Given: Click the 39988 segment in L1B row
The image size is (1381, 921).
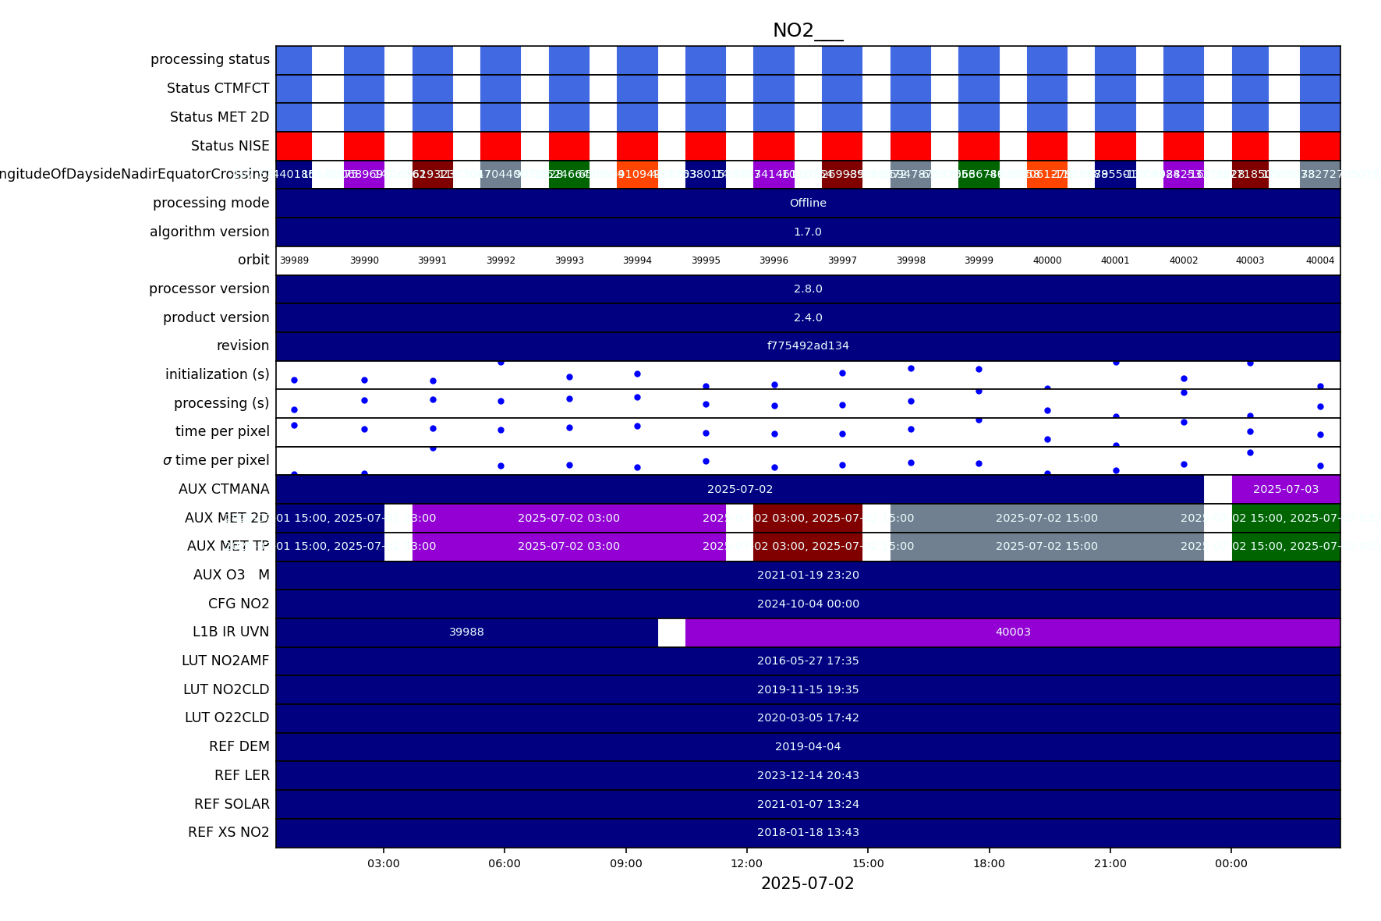Looking at the screenshot, I should click(466, 632).
